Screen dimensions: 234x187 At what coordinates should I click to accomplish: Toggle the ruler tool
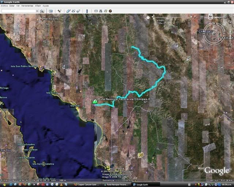point(87,11)
